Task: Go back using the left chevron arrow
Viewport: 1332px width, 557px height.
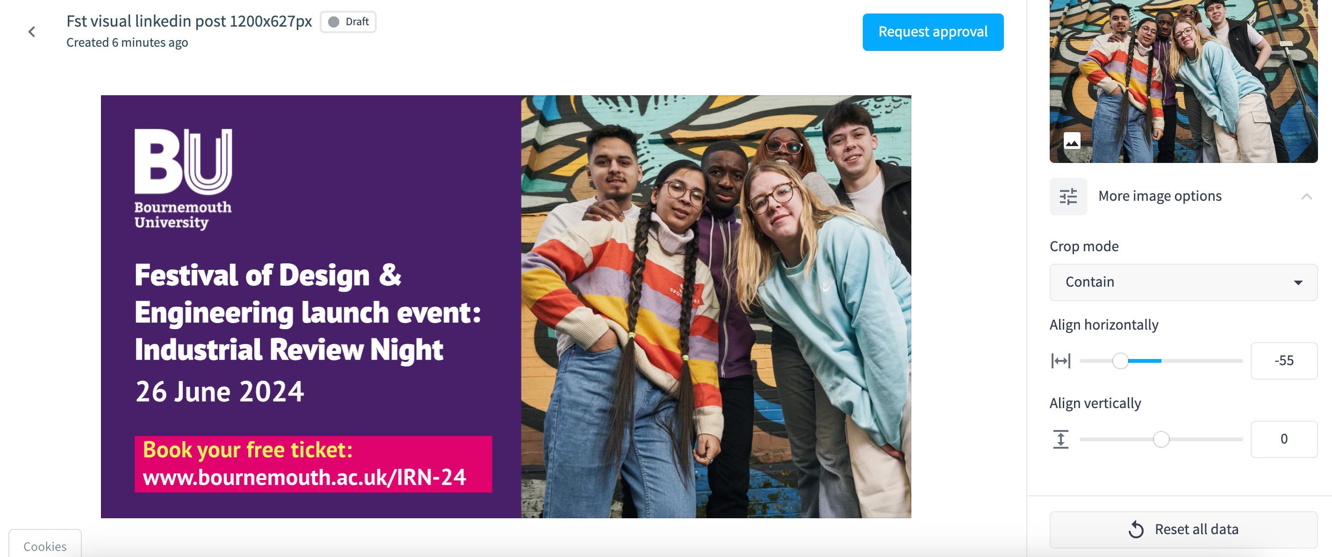Action: click(x=32, y=32)
